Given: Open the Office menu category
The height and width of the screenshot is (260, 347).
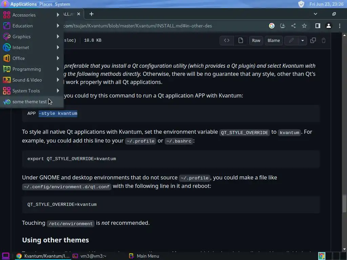Looking at the screenshot, I should [32, 58].
